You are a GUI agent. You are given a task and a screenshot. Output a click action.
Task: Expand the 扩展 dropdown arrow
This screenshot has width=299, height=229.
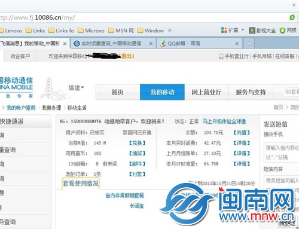[x=243, y=30]
